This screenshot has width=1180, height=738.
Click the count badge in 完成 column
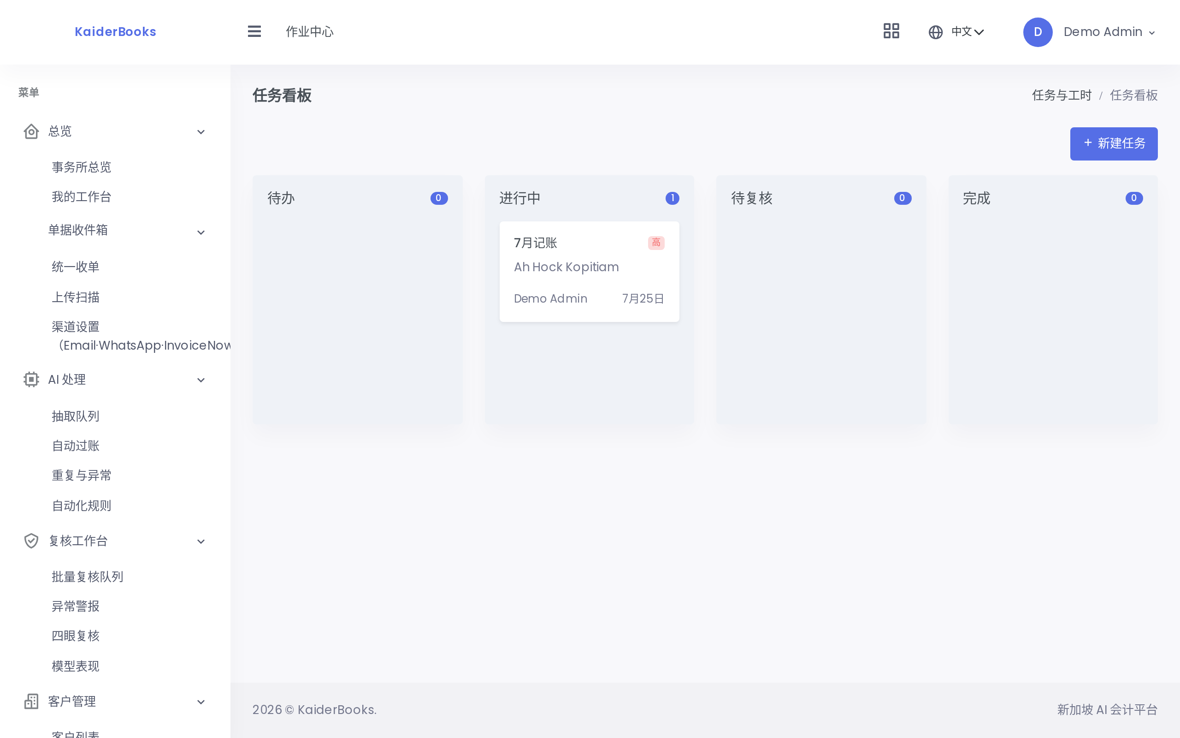pos(1134,198)
